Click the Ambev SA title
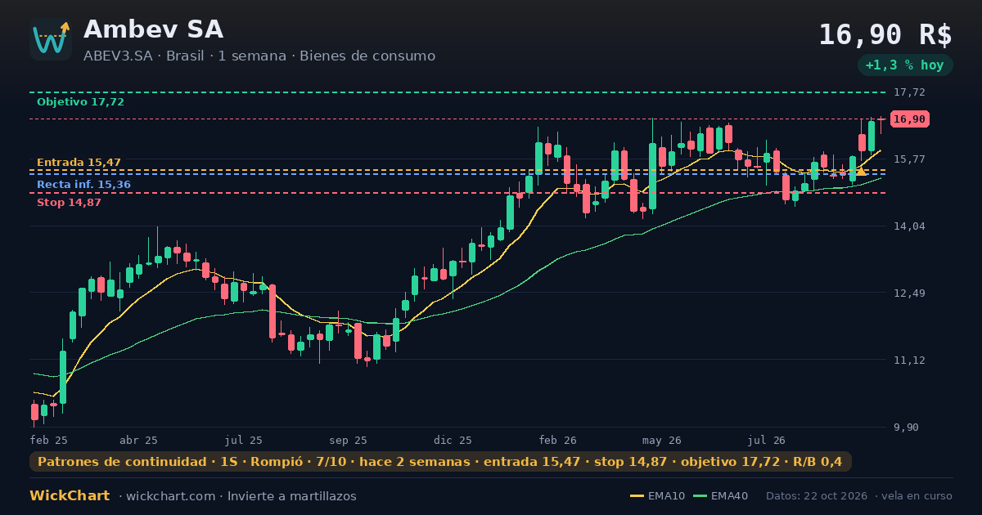The height and width of the screenshot is (515, 982). (153, 29)
